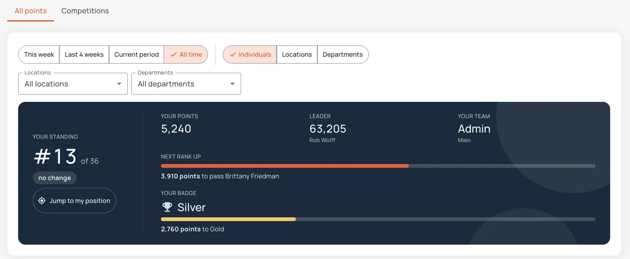Switch the leaderboard to Departments
This screenshot has width=630, height=259.
coord(343,55)
